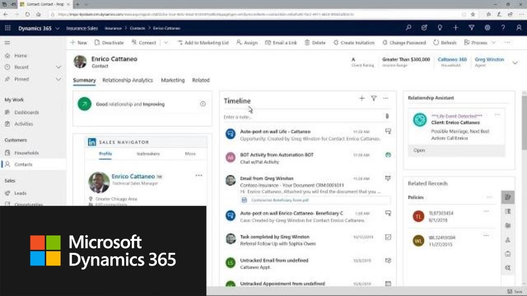This screenshot has height=296, width=527.
Task: Open ellipsis for Policies section
Action: [x=489, y=197]
